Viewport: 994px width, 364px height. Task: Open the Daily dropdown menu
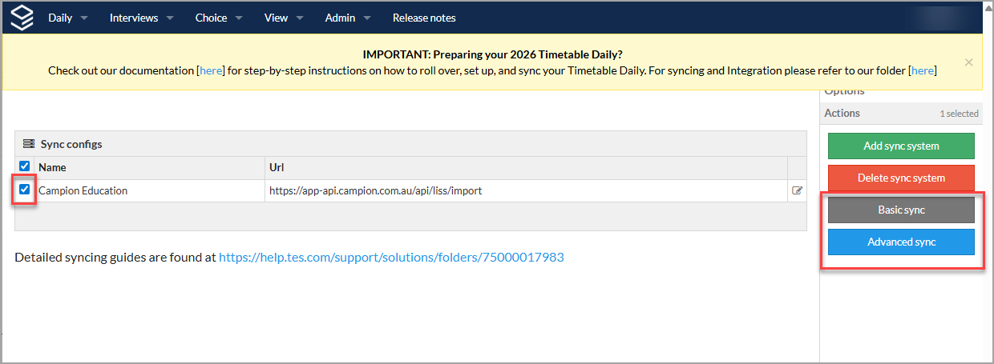pos(67,18)
